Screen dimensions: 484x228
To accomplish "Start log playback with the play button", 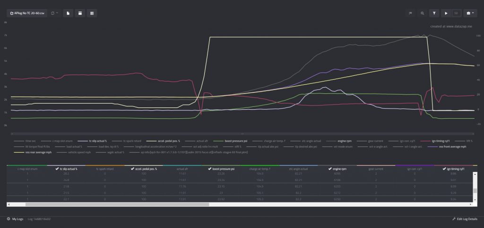I will pyautogui.click(x=446, y=13).
